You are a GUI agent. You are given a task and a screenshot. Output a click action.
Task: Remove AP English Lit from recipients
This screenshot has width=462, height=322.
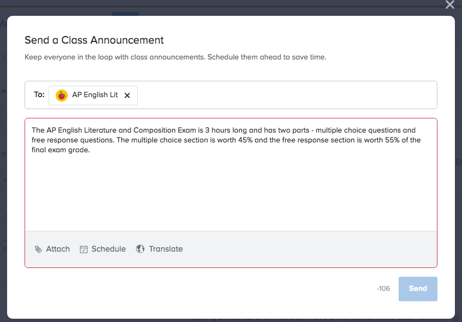(127, 95)
